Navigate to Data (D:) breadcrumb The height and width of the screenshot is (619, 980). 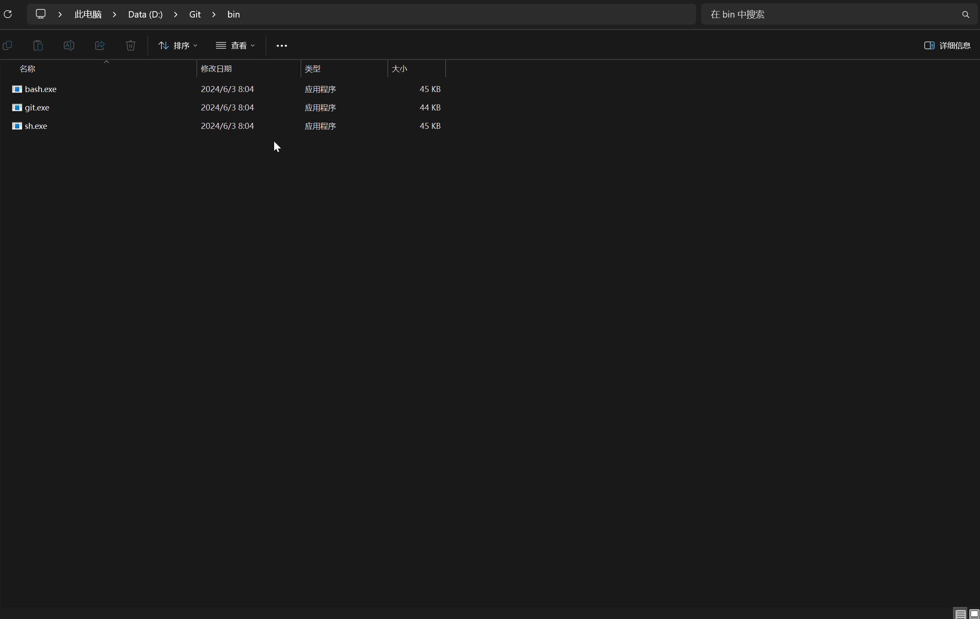pos(145,15)
